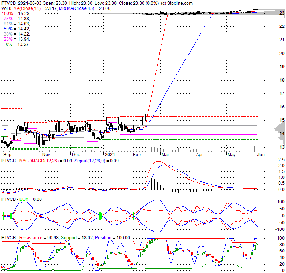This screenshot has height=273, width=286.
Task: Click price axis value 15
Action: [282, 120]
